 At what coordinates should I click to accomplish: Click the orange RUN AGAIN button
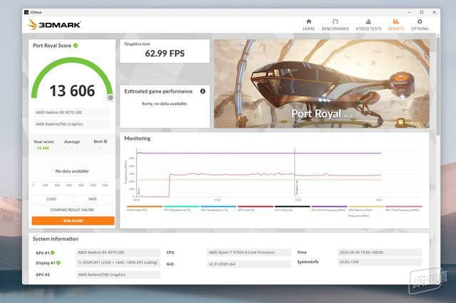[73, 220]
